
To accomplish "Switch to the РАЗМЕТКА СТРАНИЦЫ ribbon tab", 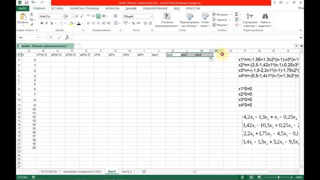I will click(x=84, y=8).
